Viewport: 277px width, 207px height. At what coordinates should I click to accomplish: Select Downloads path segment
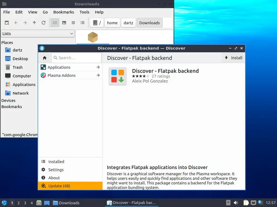tap(149, 23)
